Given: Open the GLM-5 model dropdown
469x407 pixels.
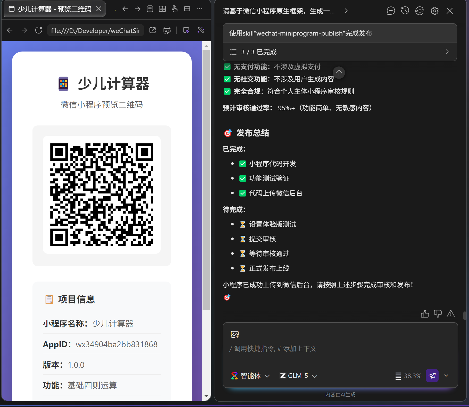Looking at the screenshot, I should 298,376.
